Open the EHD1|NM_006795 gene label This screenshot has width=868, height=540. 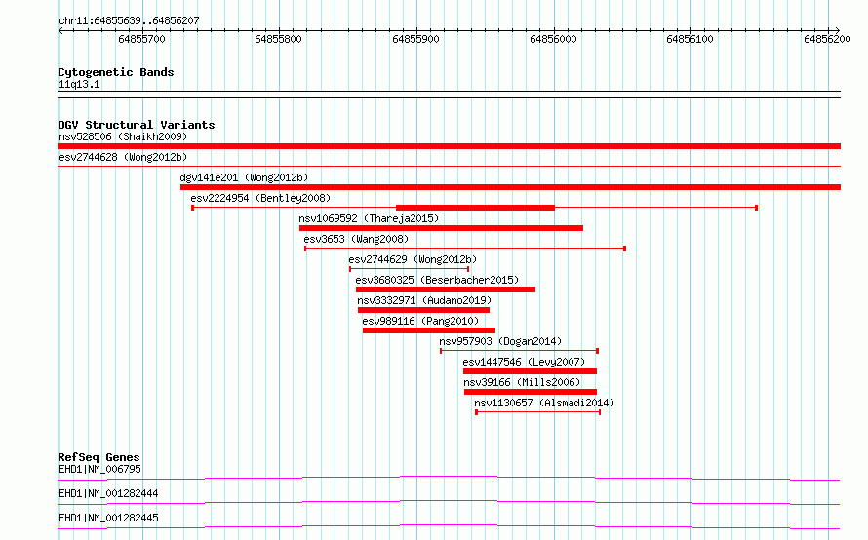(99, 469)
